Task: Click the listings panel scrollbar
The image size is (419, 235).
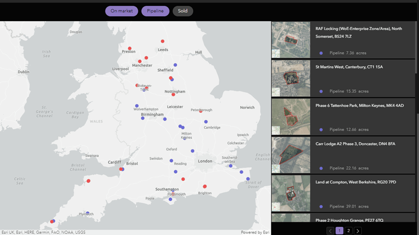Action: point(416,48)
